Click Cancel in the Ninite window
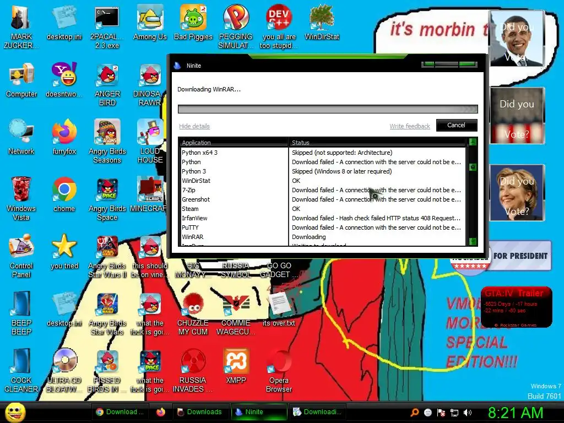This screenshot has height=423, width=564. 457,125
